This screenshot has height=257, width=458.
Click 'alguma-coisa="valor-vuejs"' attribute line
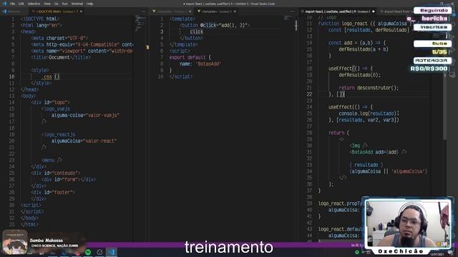pos(85,116)
